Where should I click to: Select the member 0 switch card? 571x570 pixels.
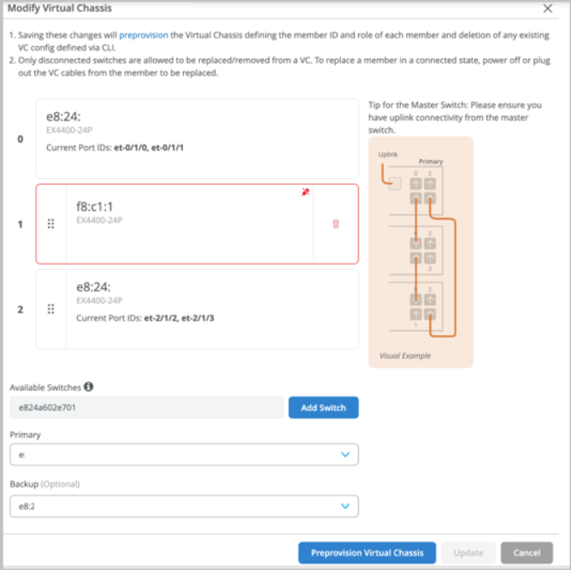[x=197, y=138]
